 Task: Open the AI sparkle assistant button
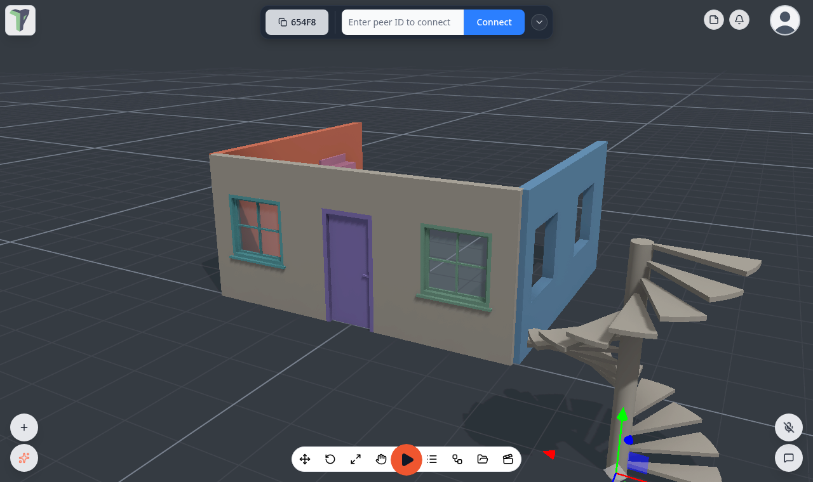tap(24, 458)
